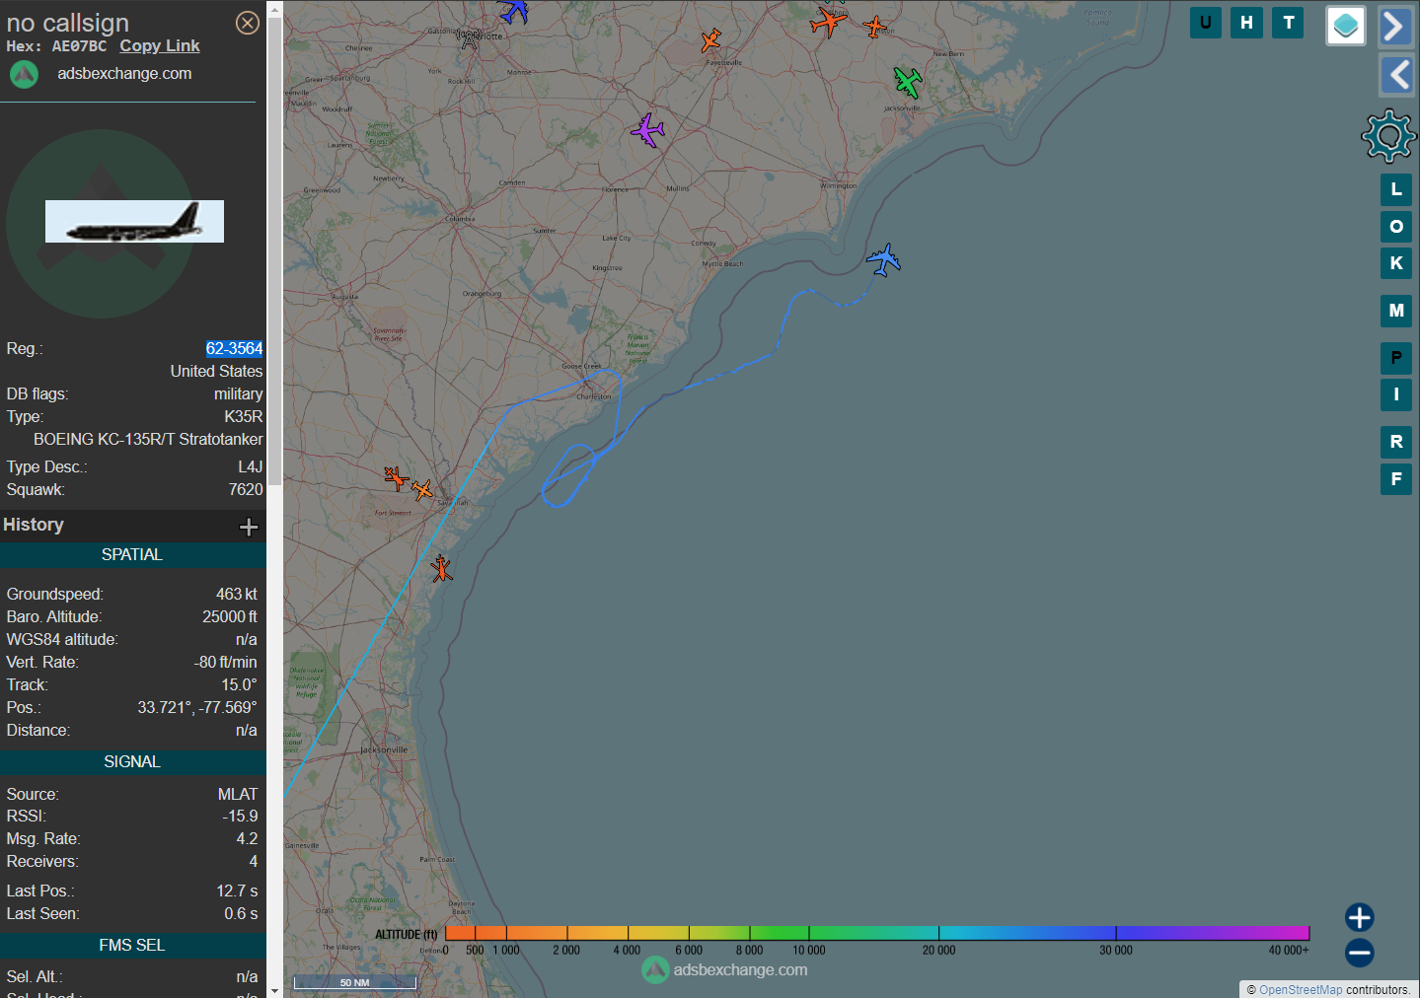Zoom in with the plus button
This screenshot has width=1420, height=998.
click(x=1360, y=917)
